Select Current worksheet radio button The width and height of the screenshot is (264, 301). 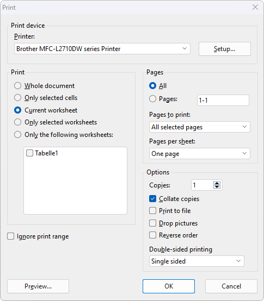pos(17,110)
